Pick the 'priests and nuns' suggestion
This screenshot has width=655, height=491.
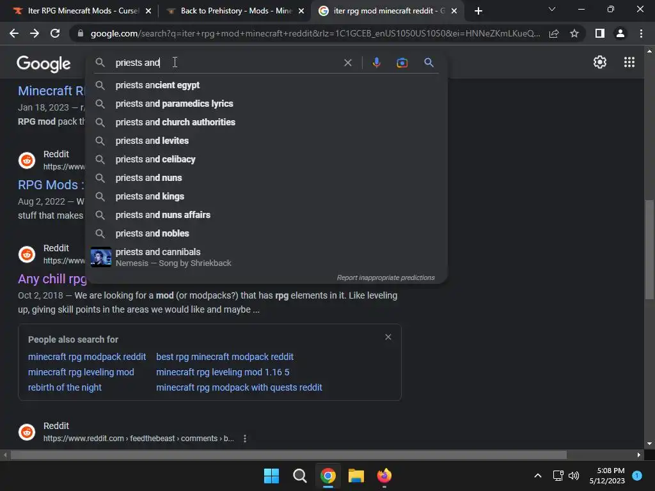pyautogui.click(x=266, y=178)
